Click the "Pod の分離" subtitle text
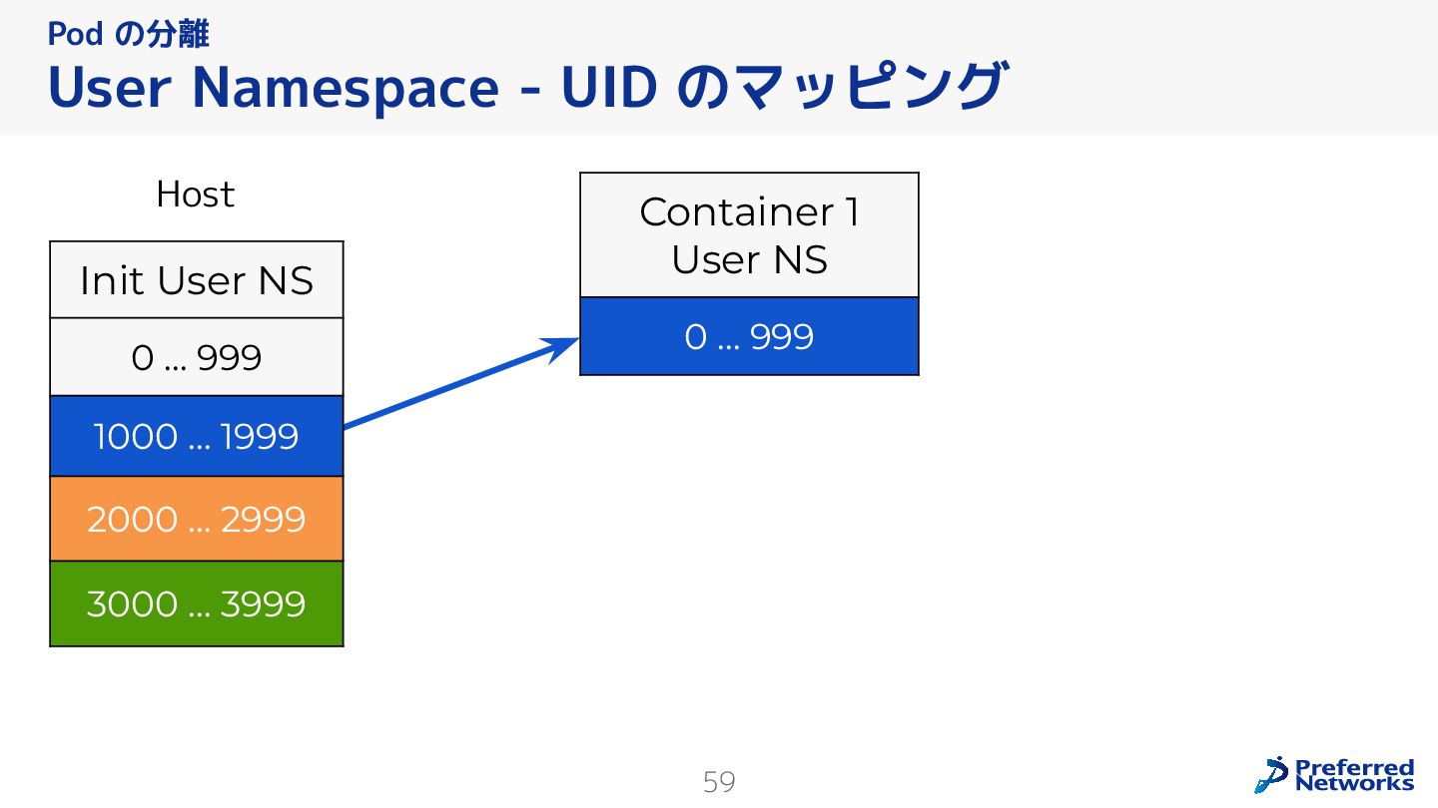This screenshot has height=808, width=1438. (x=128, y=35)
